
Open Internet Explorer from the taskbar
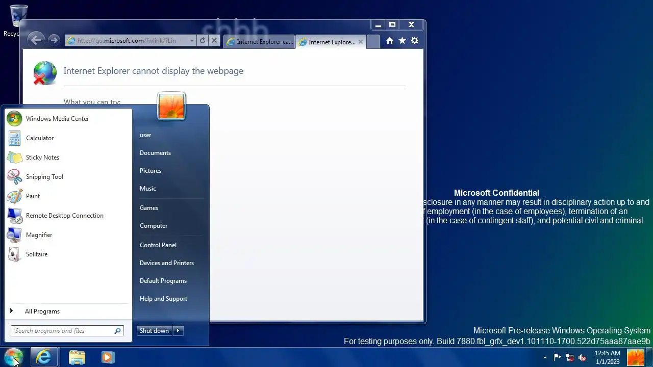coord(43,357)
